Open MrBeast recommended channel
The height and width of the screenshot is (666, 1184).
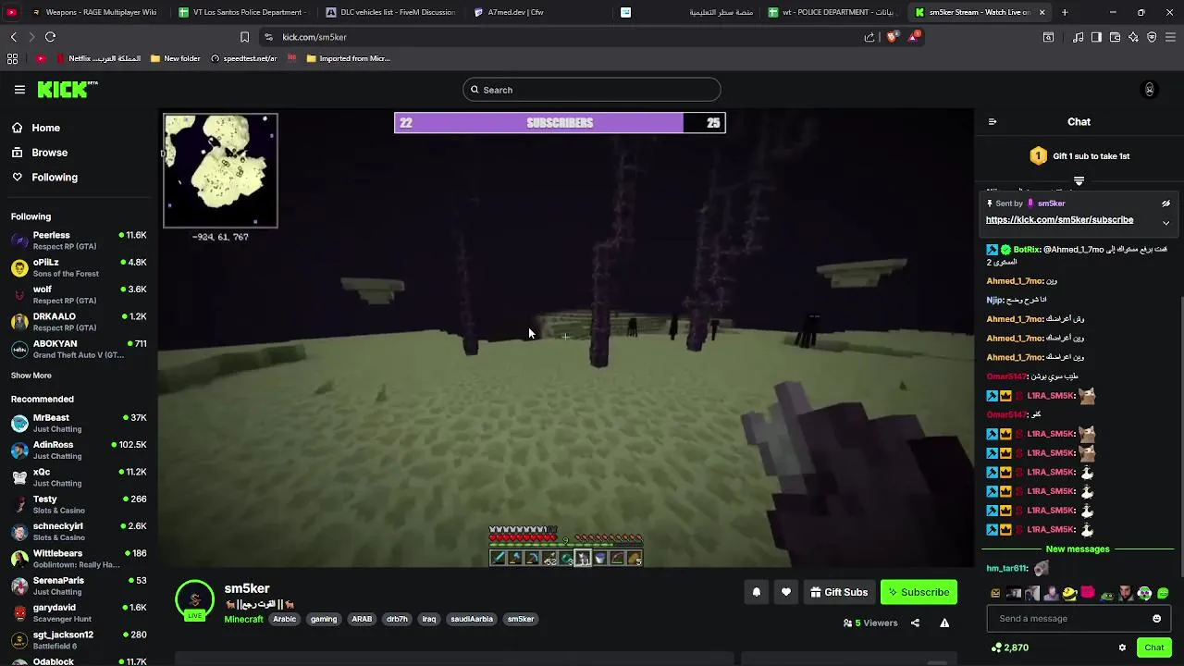coord(79,423)
